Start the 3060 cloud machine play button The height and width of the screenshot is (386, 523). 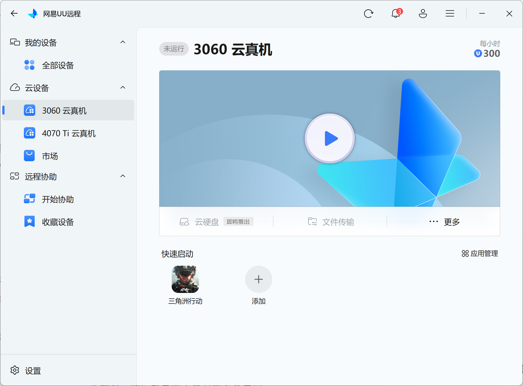point(330,139)
